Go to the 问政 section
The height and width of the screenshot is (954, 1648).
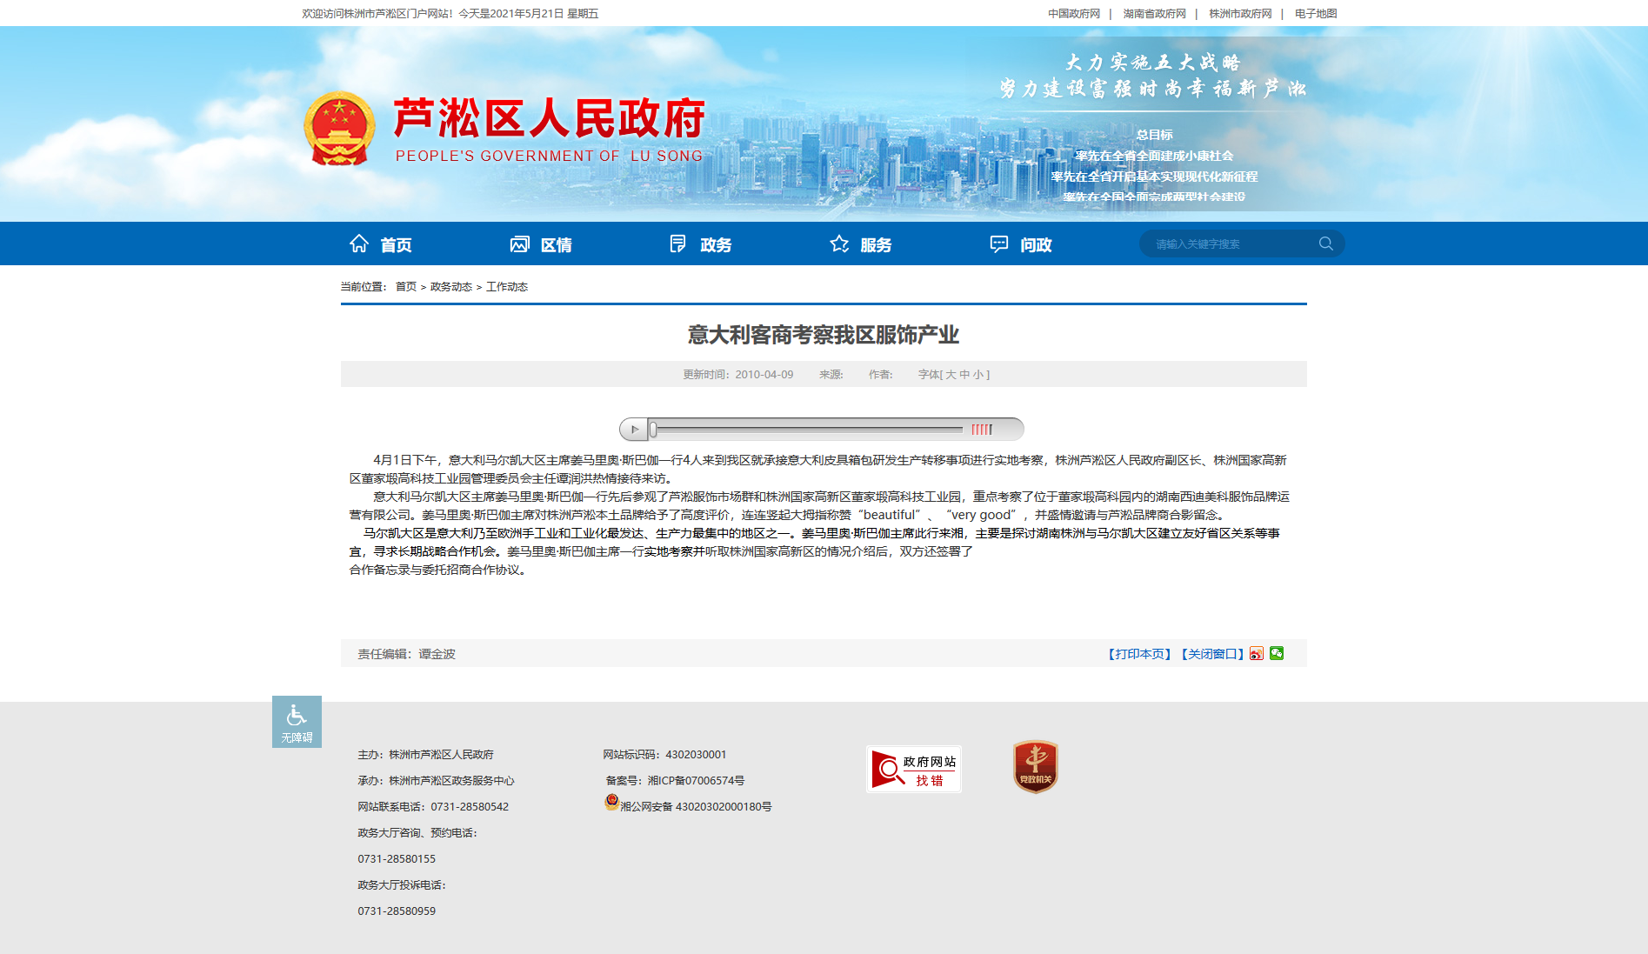pyautogui.click(x=1021, y=244)
